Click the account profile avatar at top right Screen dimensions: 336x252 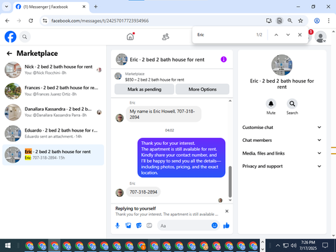pos(321,37)
